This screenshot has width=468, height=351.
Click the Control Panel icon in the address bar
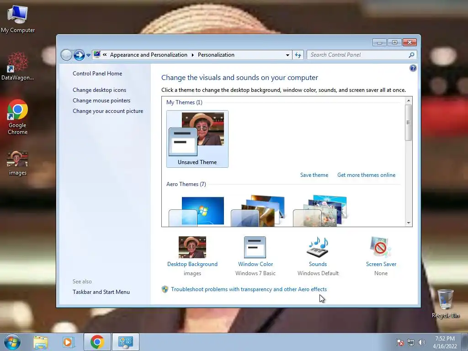pyautogui.click(x=97, y=54)
